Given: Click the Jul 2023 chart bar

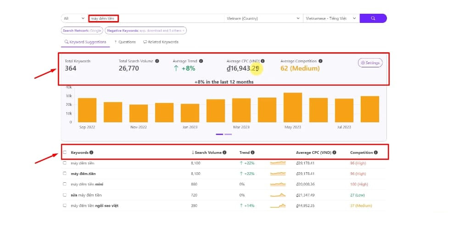Looking at the screenshot, I should pyautogui.click(x=344, y=110).
